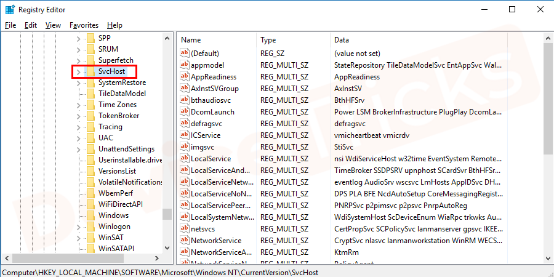
Task: Select the SvcHost key in tree
Action: 111,71
